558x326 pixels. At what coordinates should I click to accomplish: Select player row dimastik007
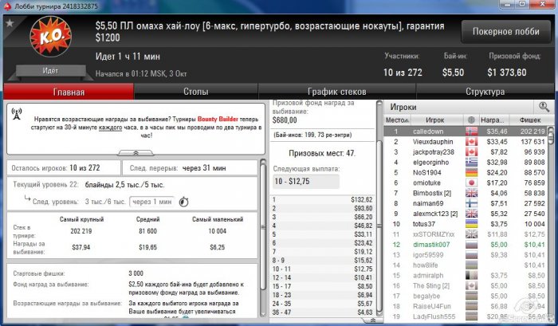[466, 245]
